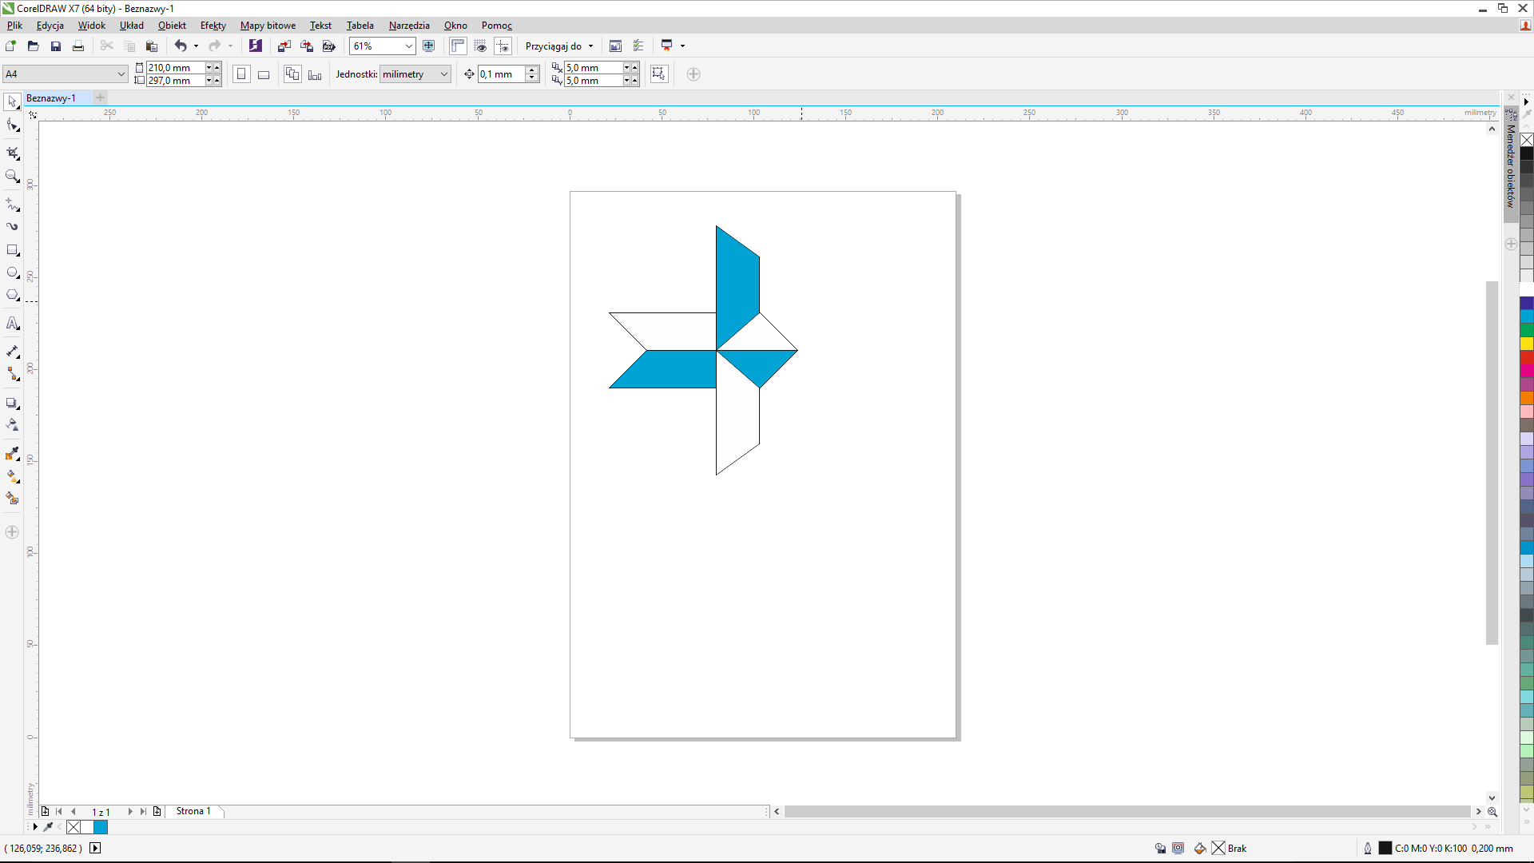The width and height of the screenshot is (1534, 863).
Task: Select the Rectangle tool
Action: pos(12,250)
